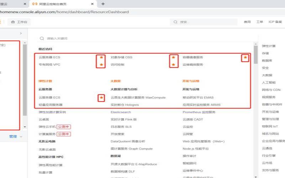285x178 pixels.
Task: Open 云监控
Action: [x=188, y=127]
